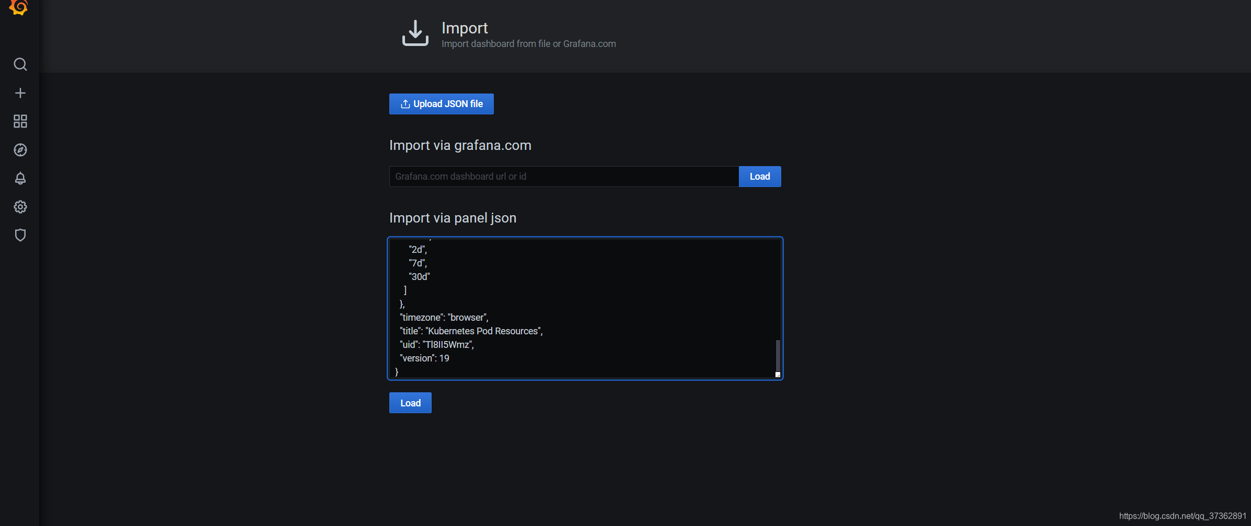Click the Import via grafana.com heading
This screenshot has width=1251, height=526.
click(x=460, y=145)
